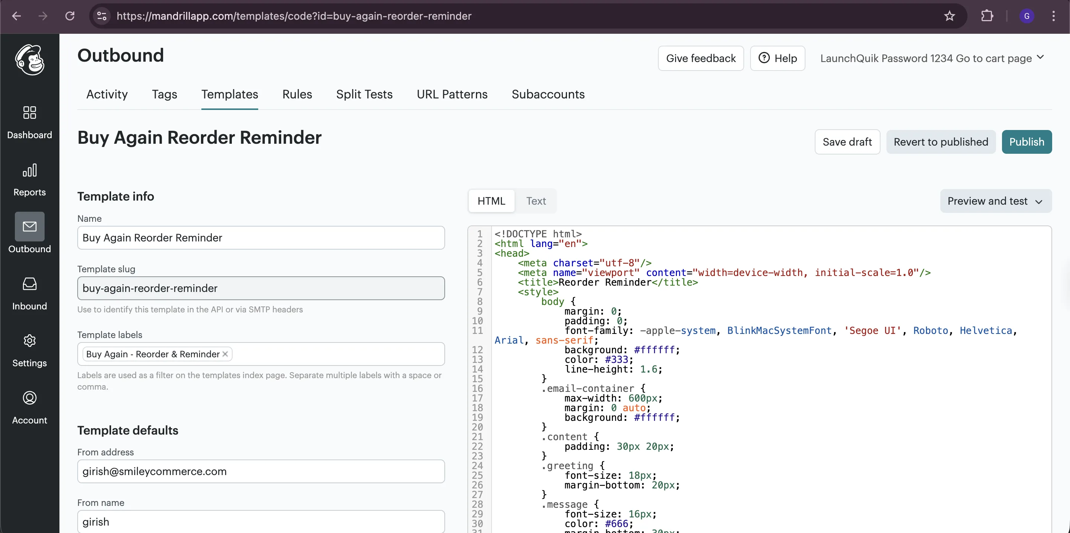This screenshot has height=533, width=1070.
Task: Click the Mailchimp Freddie logo
Action: tap(29, 60)
